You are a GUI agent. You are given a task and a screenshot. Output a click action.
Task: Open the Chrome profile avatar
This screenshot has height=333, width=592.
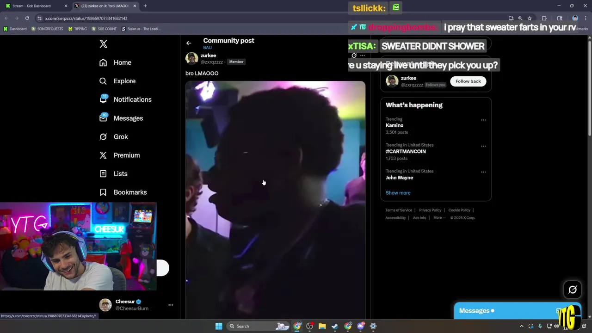[x=575, y=18]
